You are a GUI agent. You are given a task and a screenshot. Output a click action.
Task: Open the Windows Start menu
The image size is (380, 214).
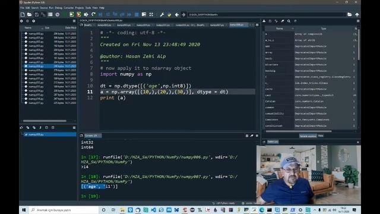(24, 210)
